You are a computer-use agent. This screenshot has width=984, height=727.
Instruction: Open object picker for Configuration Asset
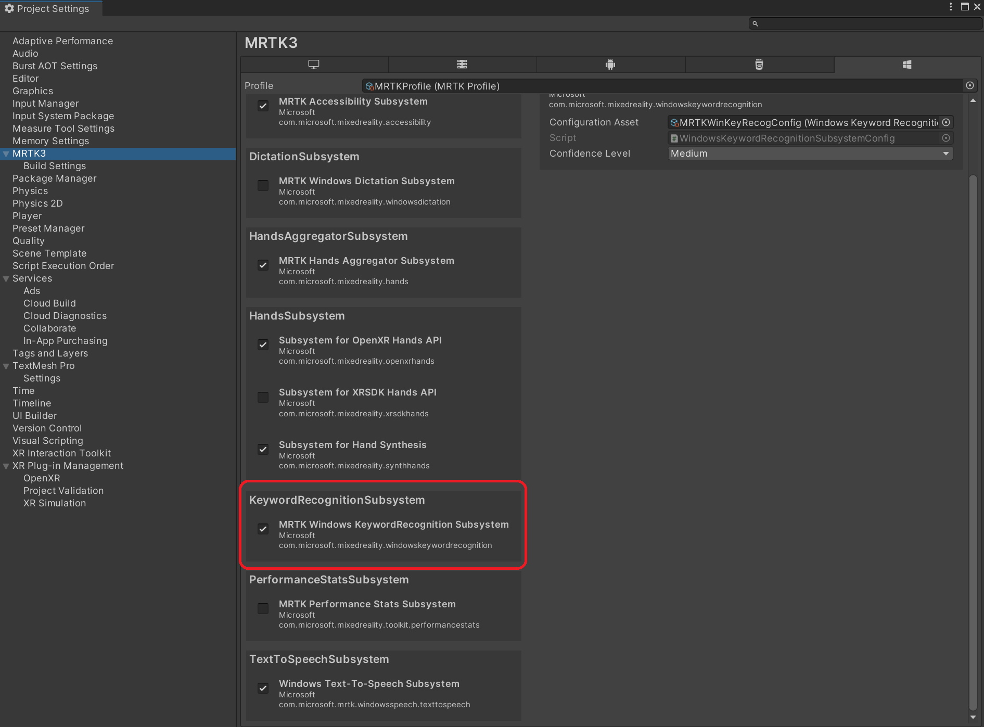click(946, 122)
